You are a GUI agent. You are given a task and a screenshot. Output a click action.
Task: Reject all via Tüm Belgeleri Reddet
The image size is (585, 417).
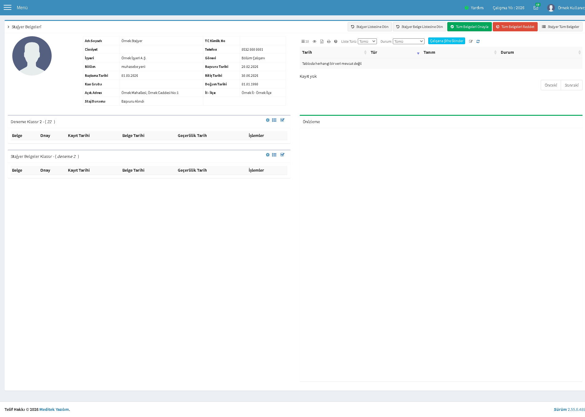(515, 27)
